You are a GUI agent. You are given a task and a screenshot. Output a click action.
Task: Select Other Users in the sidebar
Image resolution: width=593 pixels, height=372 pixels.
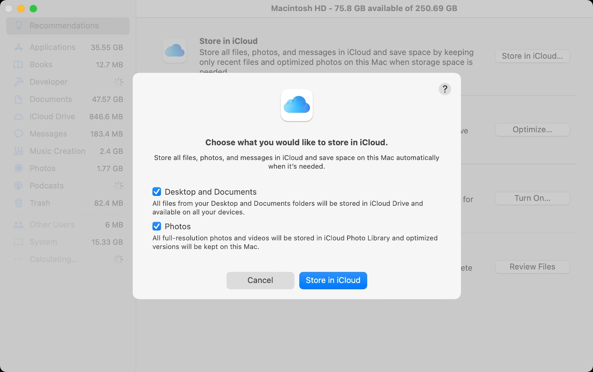pos(52,224)
